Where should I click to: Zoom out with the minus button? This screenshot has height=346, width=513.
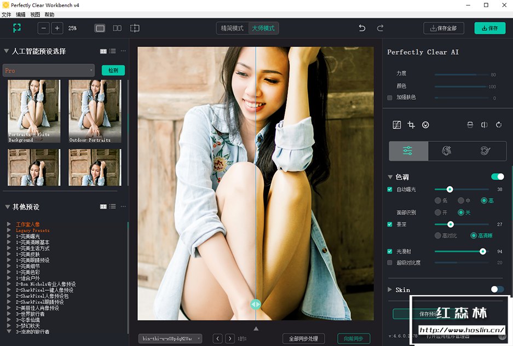[43, 28]
